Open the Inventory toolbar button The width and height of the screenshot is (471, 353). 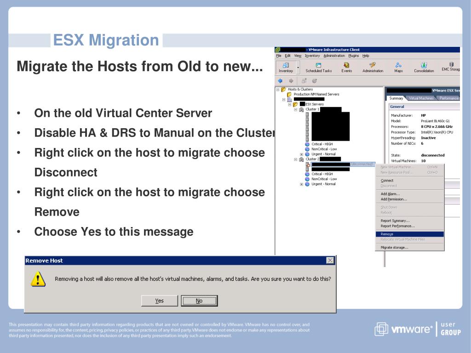(286, 67)
